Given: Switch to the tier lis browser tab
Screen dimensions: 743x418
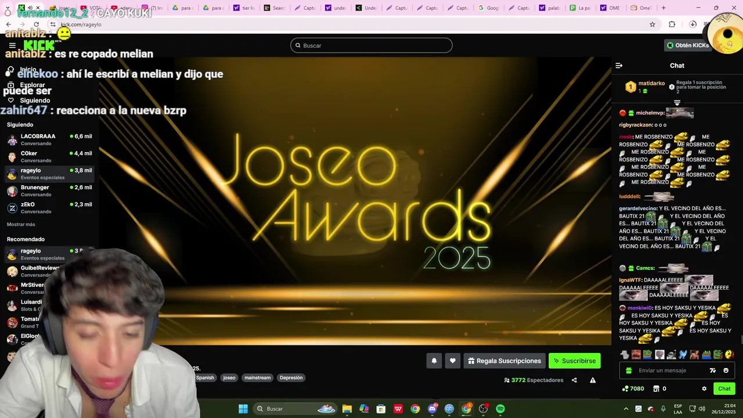Looking at the screenshot, I should [x=243, y=8].
